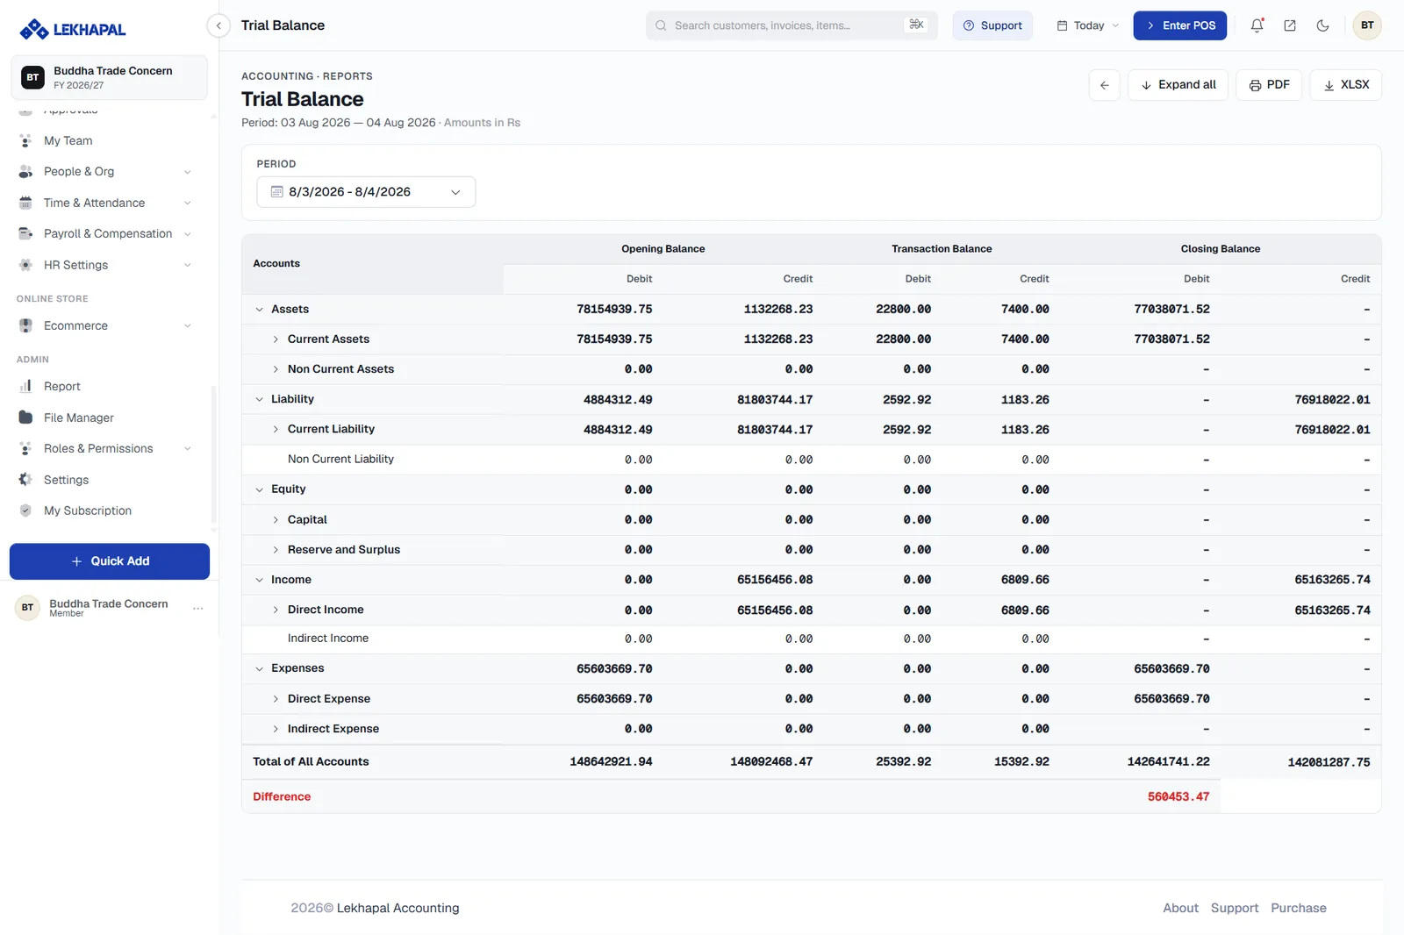Expand the Time & Attendance submenu chevron
Viewport: 1404px width, 935px height.
[187, 203]
